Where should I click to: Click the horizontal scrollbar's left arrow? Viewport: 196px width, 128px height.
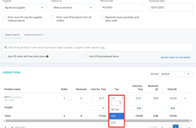point(4,121)
